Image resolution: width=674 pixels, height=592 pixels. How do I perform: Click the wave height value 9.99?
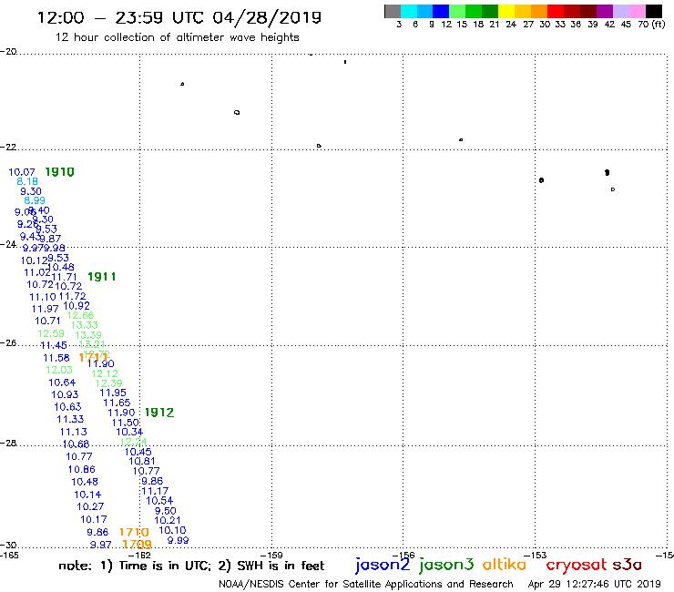(178, 540)
